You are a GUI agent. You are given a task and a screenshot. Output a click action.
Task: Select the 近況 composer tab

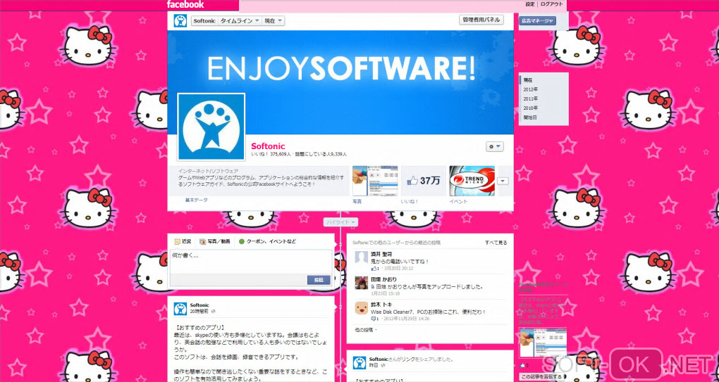(183, 241)
